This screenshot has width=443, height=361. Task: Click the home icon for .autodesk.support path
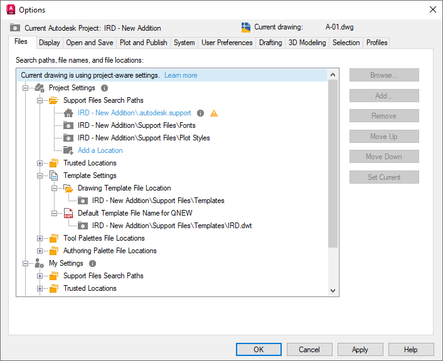[68, 113]
